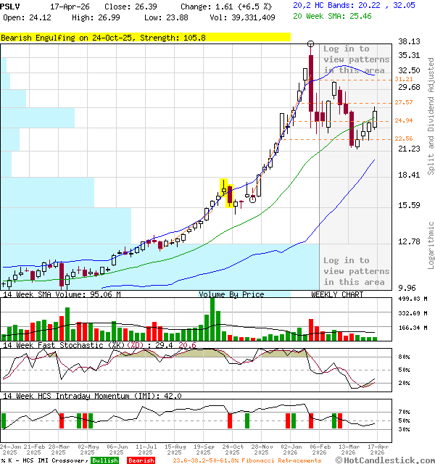The height and width of the screenshot is (464, 435).
Task: Click the circle marker at the chart peak
Action: tap(311, 45)
